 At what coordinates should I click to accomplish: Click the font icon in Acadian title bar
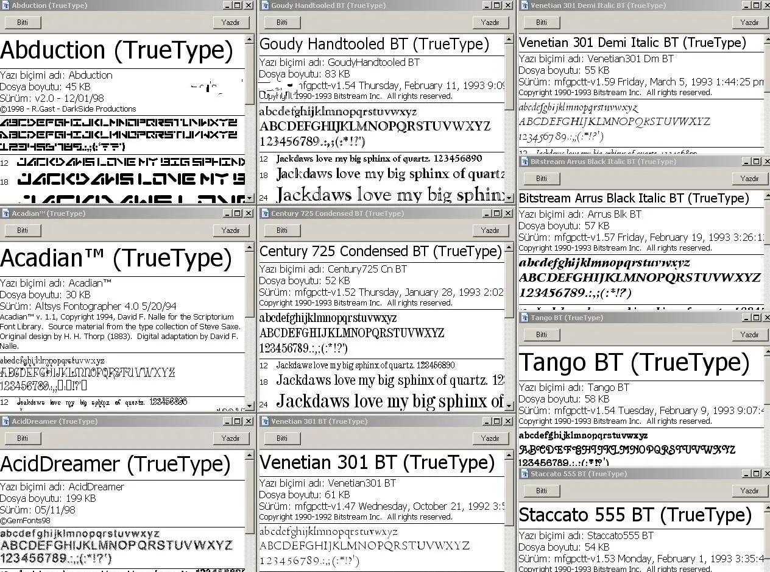coord(5,213)
